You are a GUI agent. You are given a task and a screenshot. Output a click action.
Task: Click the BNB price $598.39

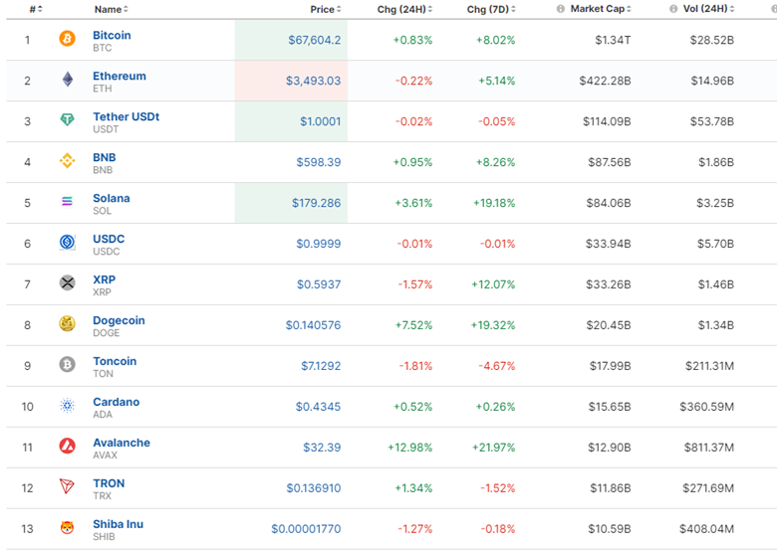pos(319,162)
